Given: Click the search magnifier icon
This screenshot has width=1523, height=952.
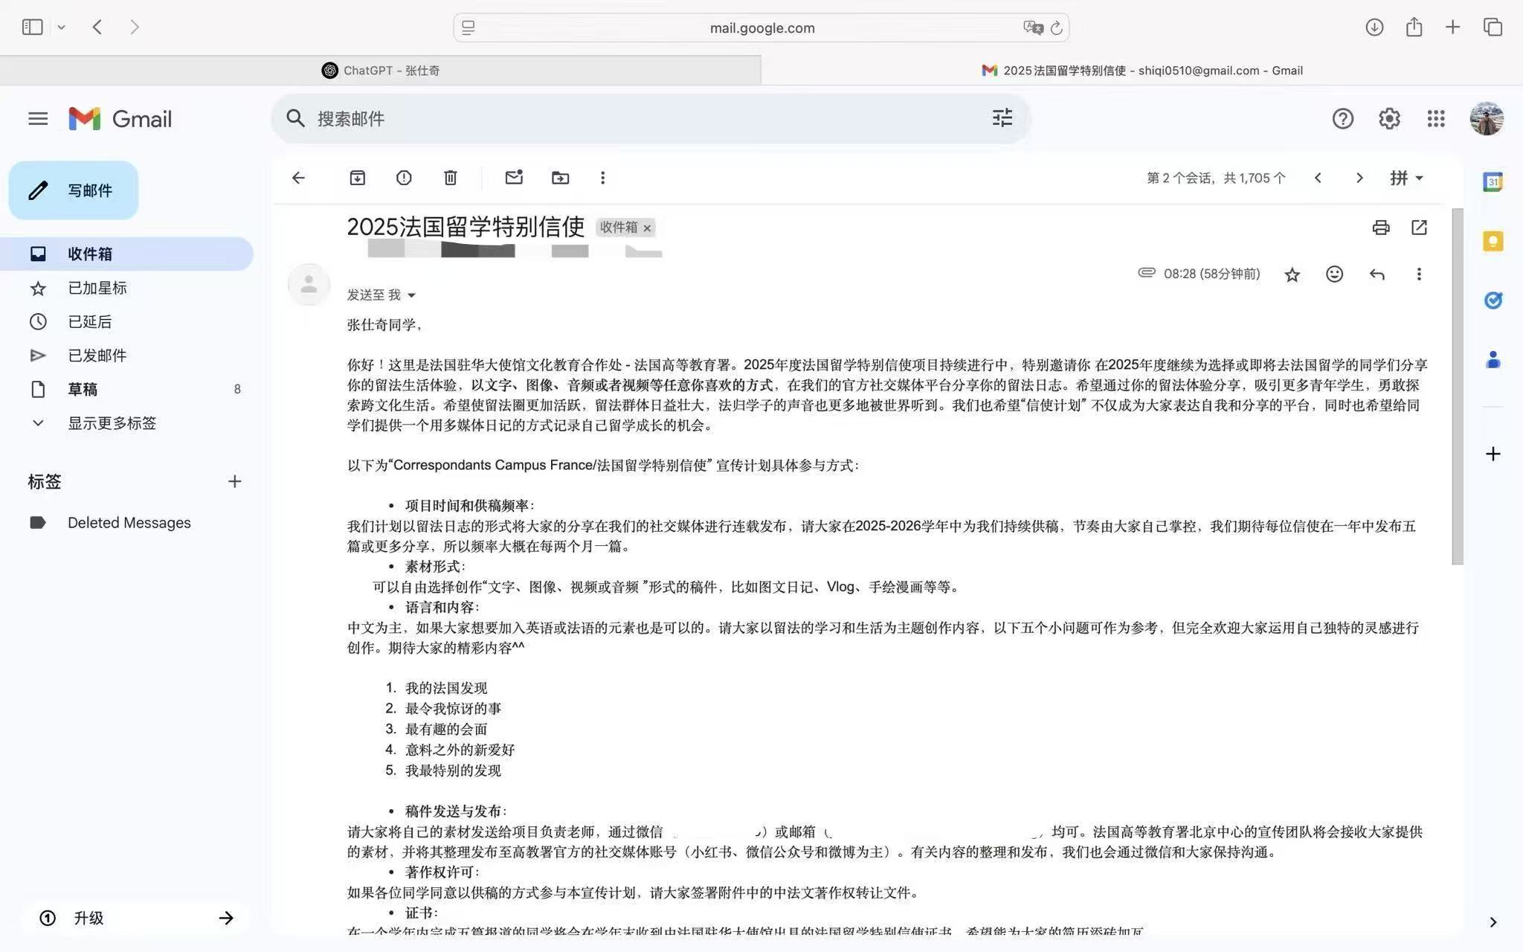Looking at the screenshot, I should [x=295, y=118].
